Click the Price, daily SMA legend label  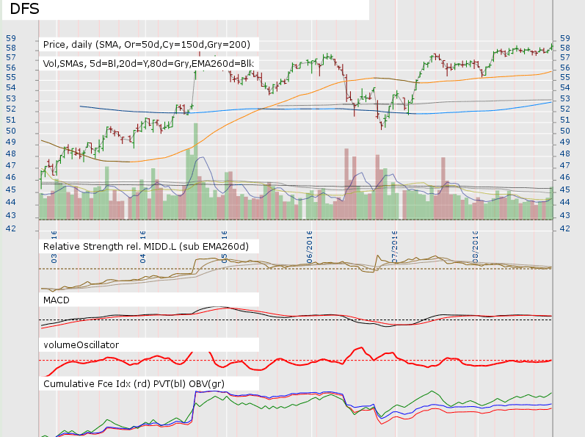(x=147, y=44)
